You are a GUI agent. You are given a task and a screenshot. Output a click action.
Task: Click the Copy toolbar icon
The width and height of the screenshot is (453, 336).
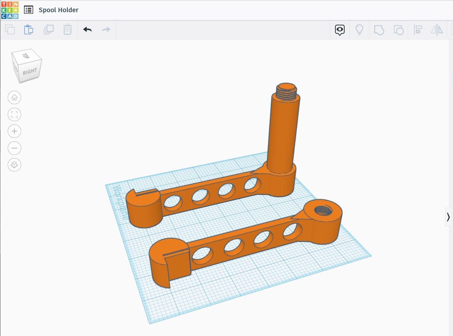point(10,30)
